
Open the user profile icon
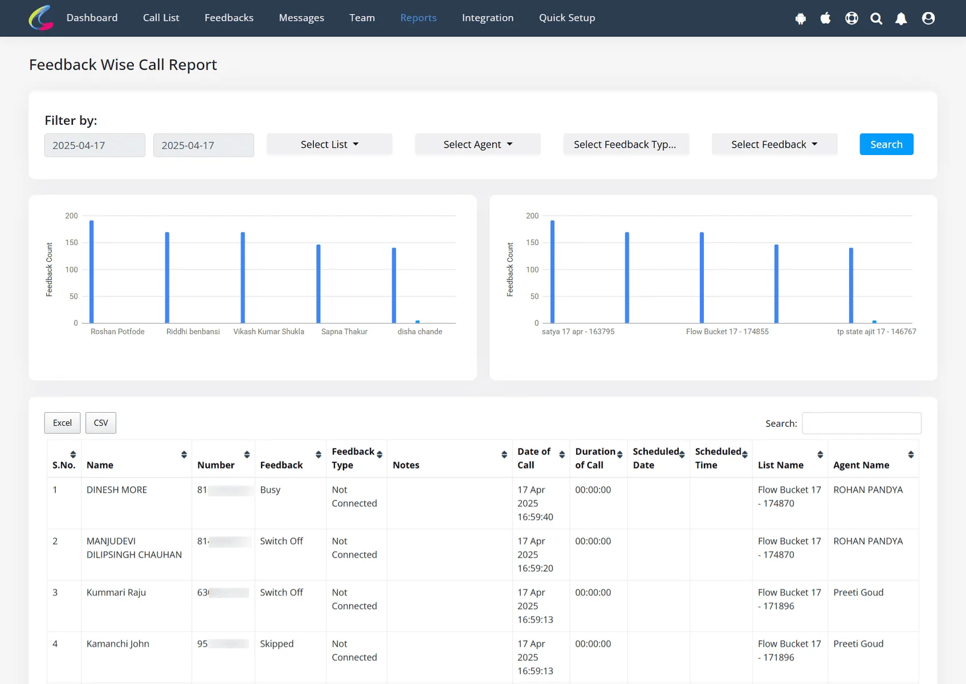tap(928, 18)
